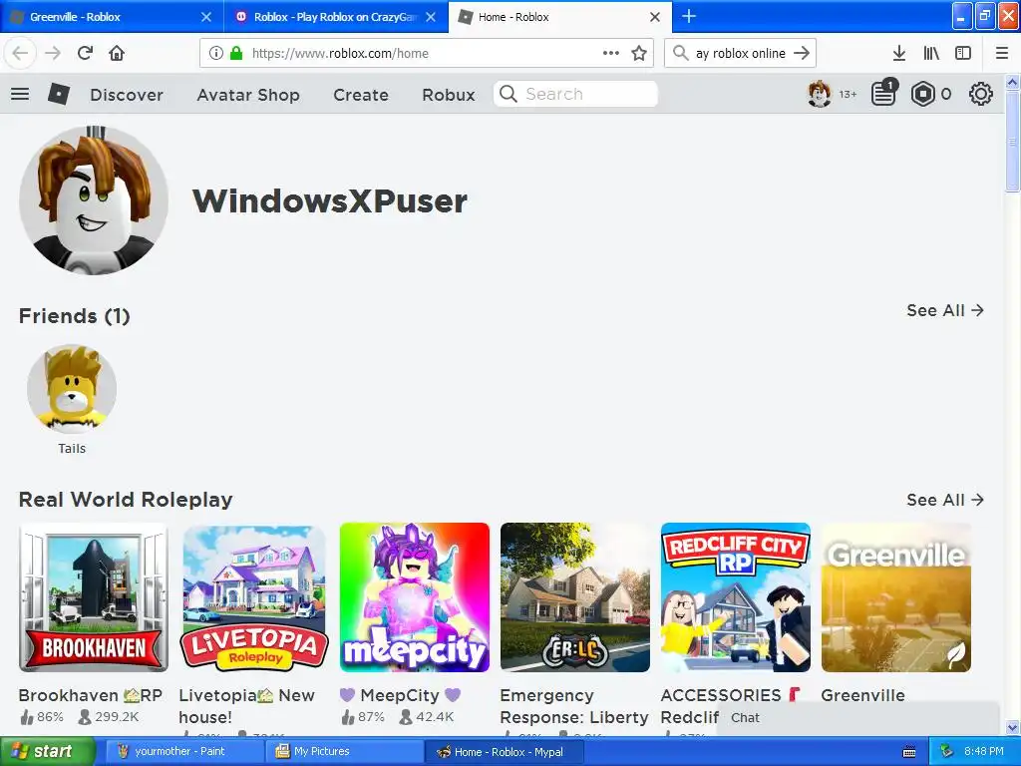Image resolution: width=1021 pixels, height=766 pixels.
Task: Click the search bar go arrow
Action: pyautogui.click(x=802, y=54)
